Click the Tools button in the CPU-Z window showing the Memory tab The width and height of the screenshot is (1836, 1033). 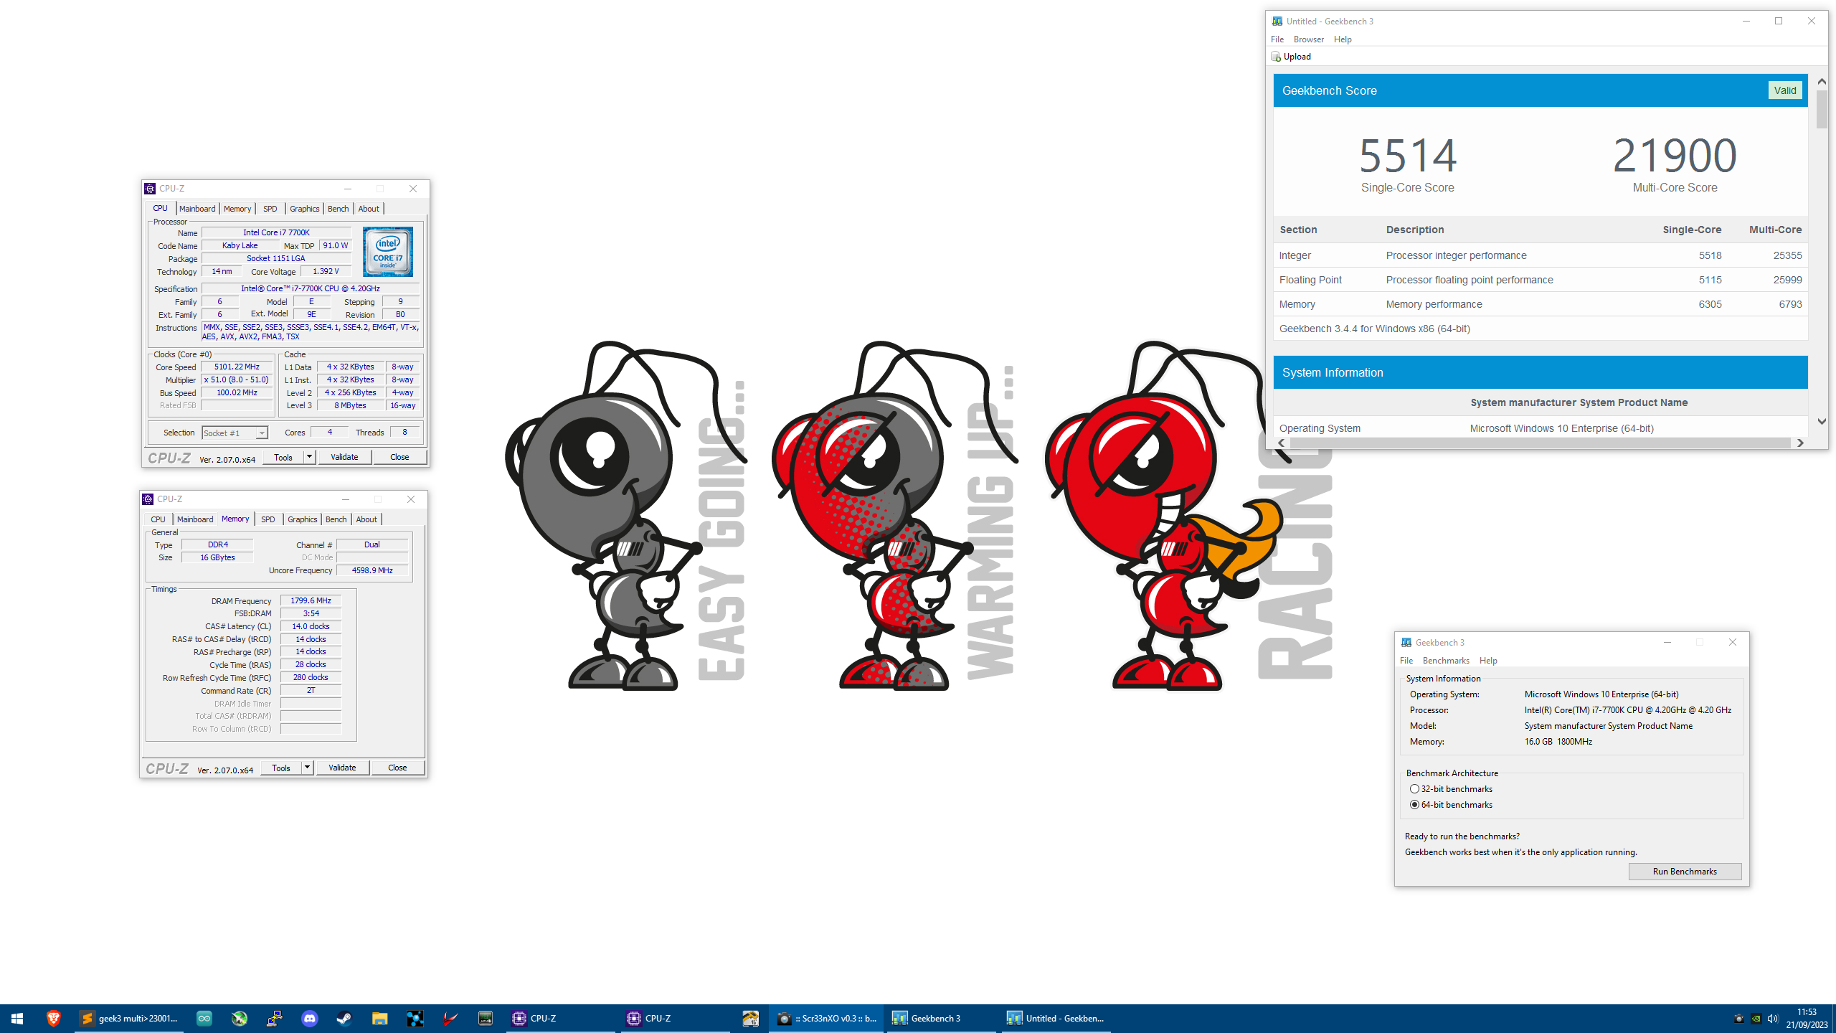[281, 768]
